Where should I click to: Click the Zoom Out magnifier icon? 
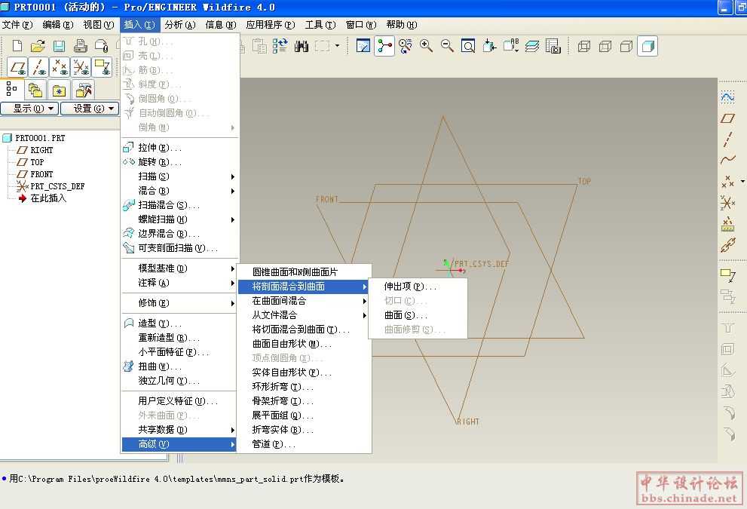click(x=447, y=46)
